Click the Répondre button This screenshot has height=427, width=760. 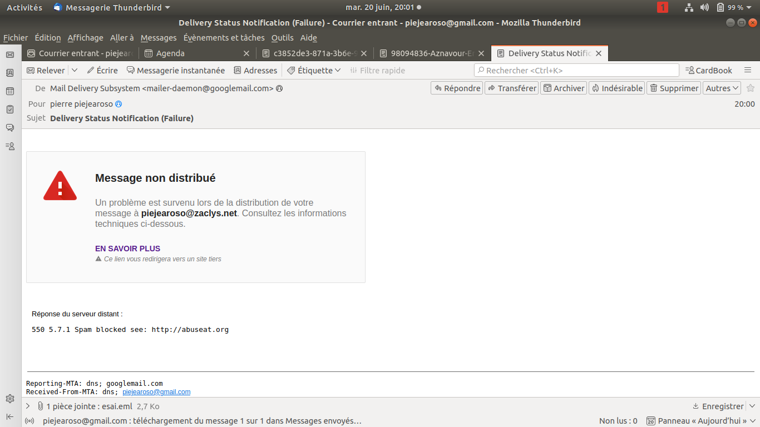pos(457,88)
